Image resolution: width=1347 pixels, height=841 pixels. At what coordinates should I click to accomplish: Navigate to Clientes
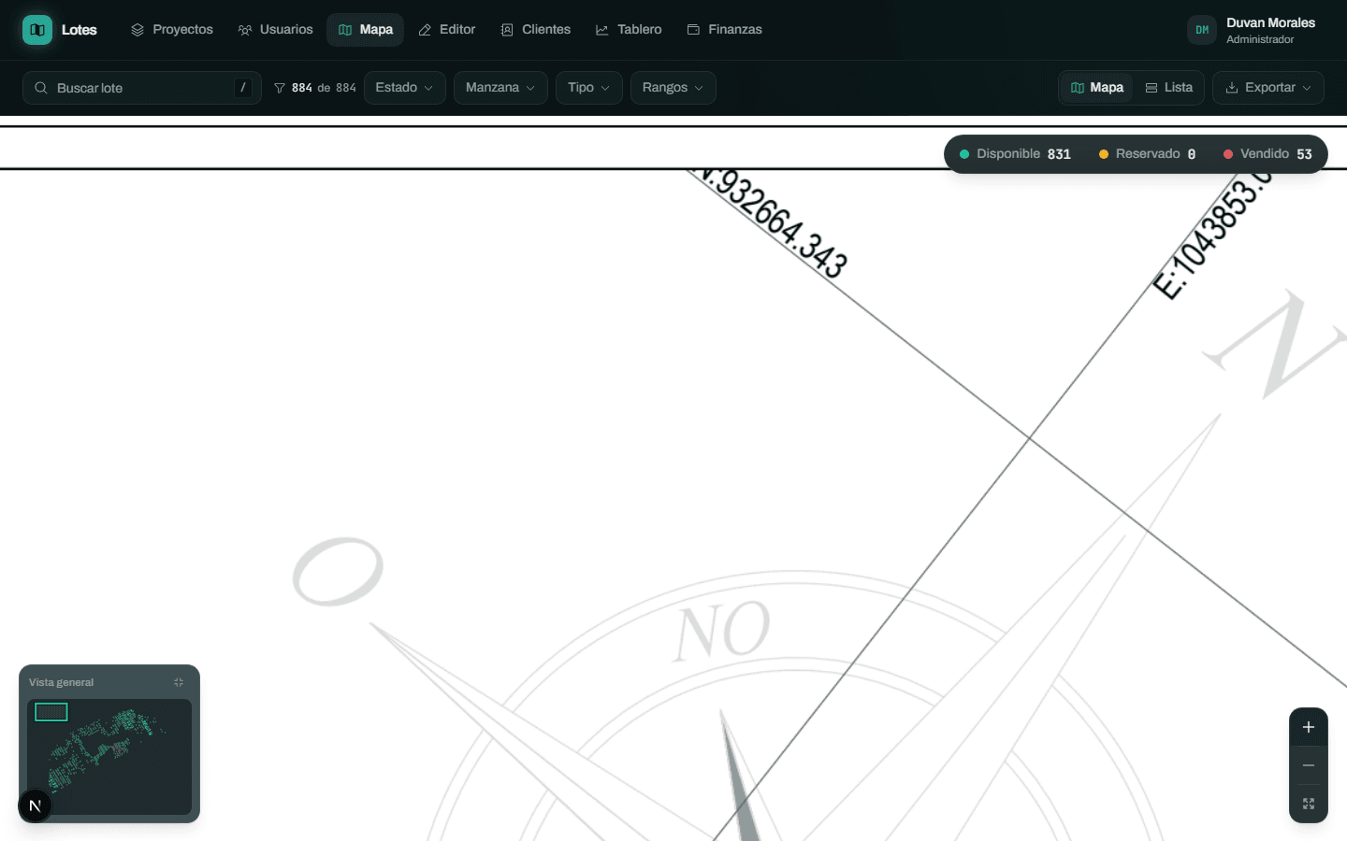click(x=536, y=30)
